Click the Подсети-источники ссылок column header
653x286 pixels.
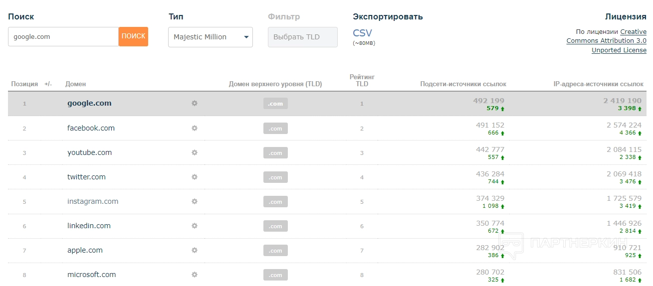pyautogui.click(x=463, y=84)
